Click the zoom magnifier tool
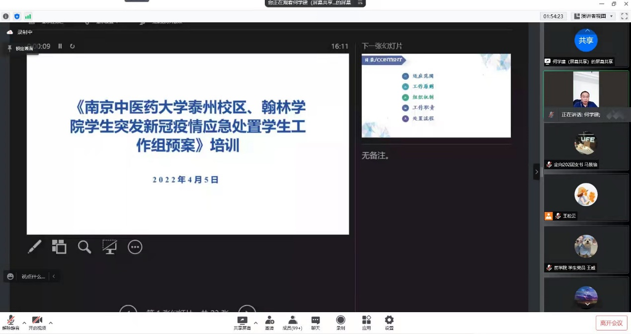Viewport: 631px width, 334px height. [84, 247]
